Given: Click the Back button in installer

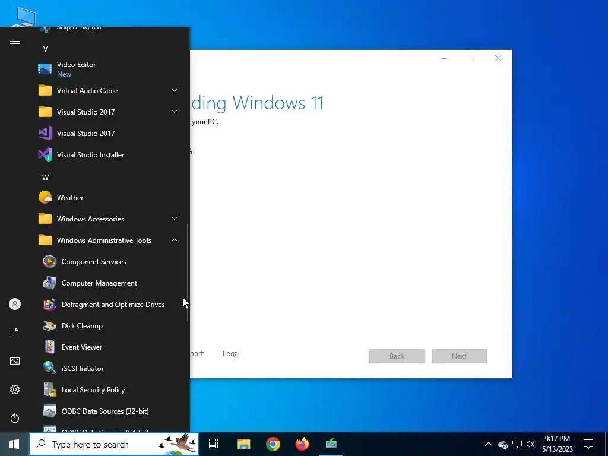Looking at the screenshot, I should coord(397,356).
